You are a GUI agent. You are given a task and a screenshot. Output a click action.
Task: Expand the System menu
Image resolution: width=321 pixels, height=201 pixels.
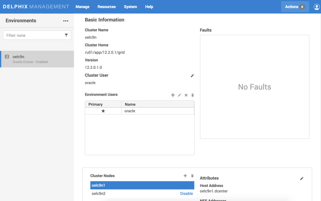click(x=130, y=7)
